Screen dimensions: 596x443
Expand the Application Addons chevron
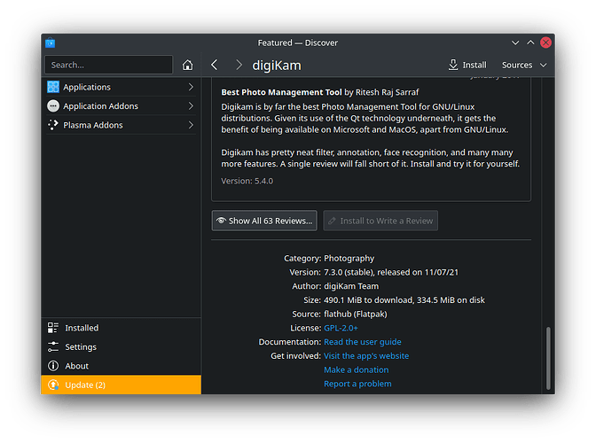click(x=191, y=106)
